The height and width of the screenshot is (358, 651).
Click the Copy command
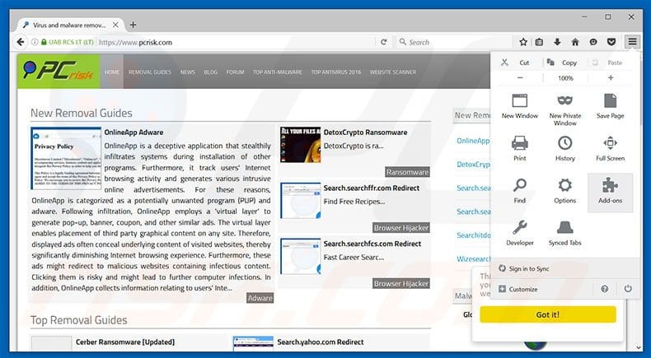pyautogui.click(x=562, y=63)
